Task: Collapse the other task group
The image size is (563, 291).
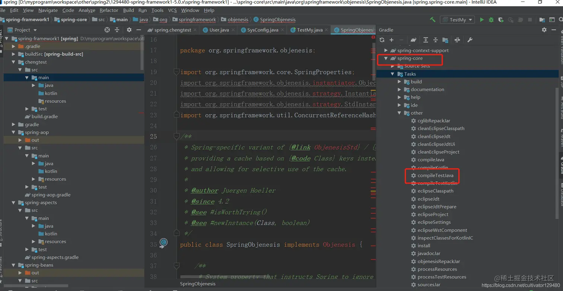Action: coord(399,113)
